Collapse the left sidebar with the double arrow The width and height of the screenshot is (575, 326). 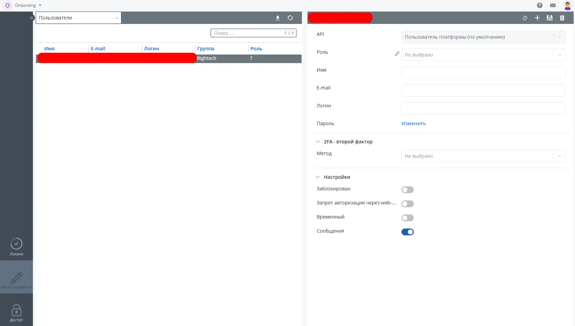(x=32, y=18)
